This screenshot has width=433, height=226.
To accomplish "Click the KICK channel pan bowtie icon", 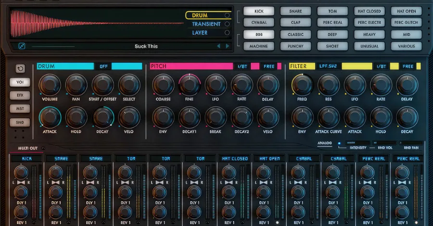I will (21, 183).
